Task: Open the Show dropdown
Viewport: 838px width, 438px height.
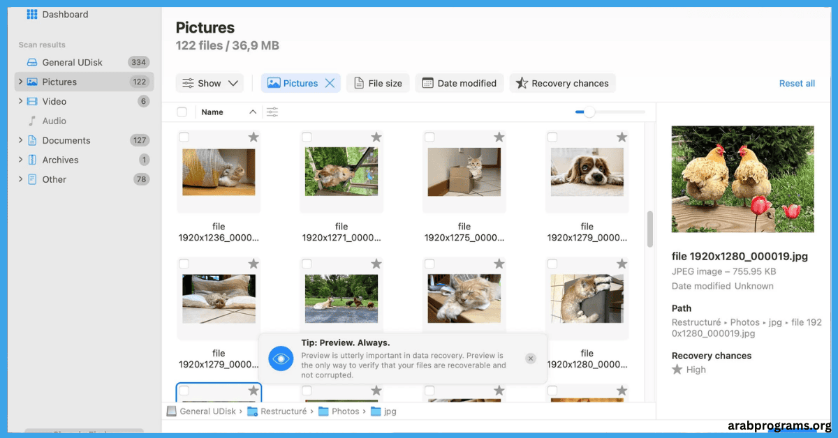Action: (x=209, y=83)
